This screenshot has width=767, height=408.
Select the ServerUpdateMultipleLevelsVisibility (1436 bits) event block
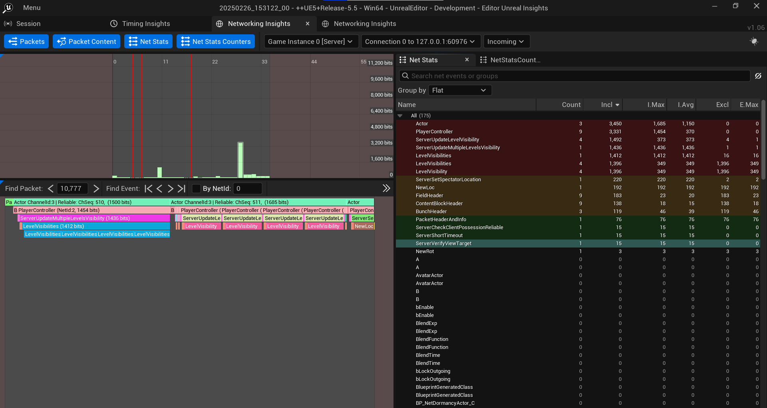(94, 218)
